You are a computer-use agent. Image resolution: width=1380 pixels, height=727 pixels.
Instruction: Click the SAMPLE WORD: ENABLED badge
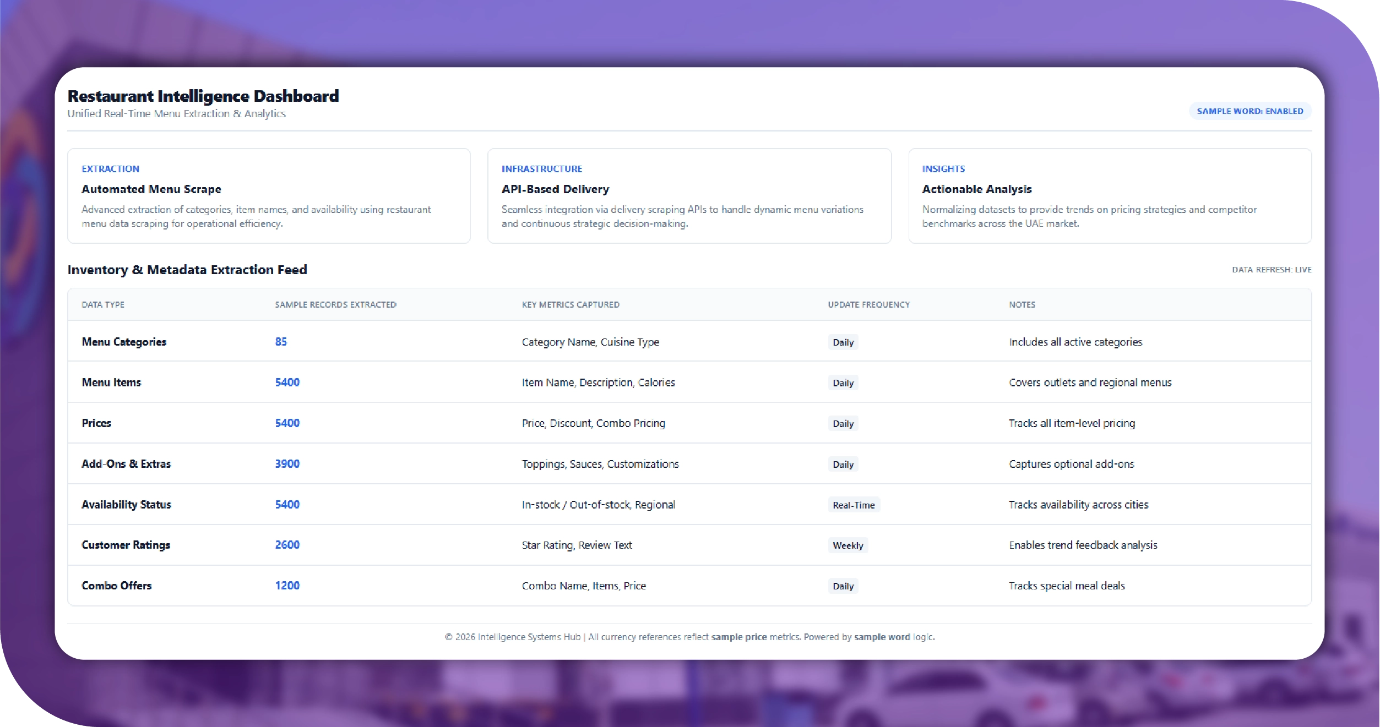1249,111
